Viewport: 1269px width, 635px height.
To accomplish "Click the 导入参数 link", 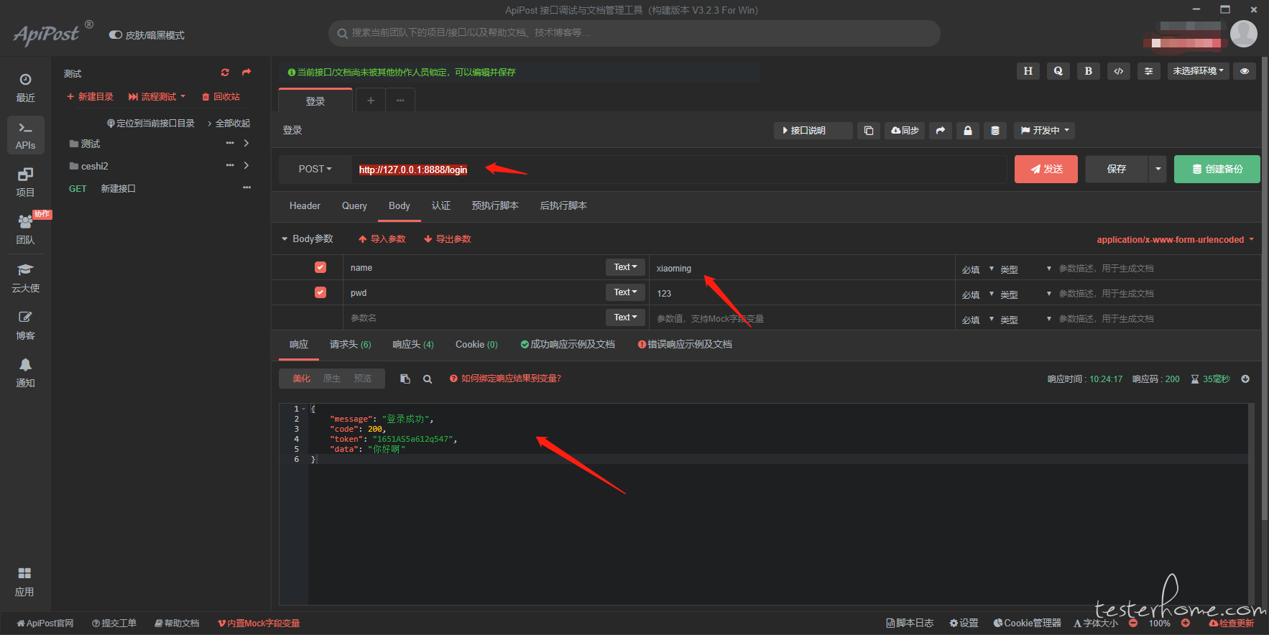I will point(382,238).
